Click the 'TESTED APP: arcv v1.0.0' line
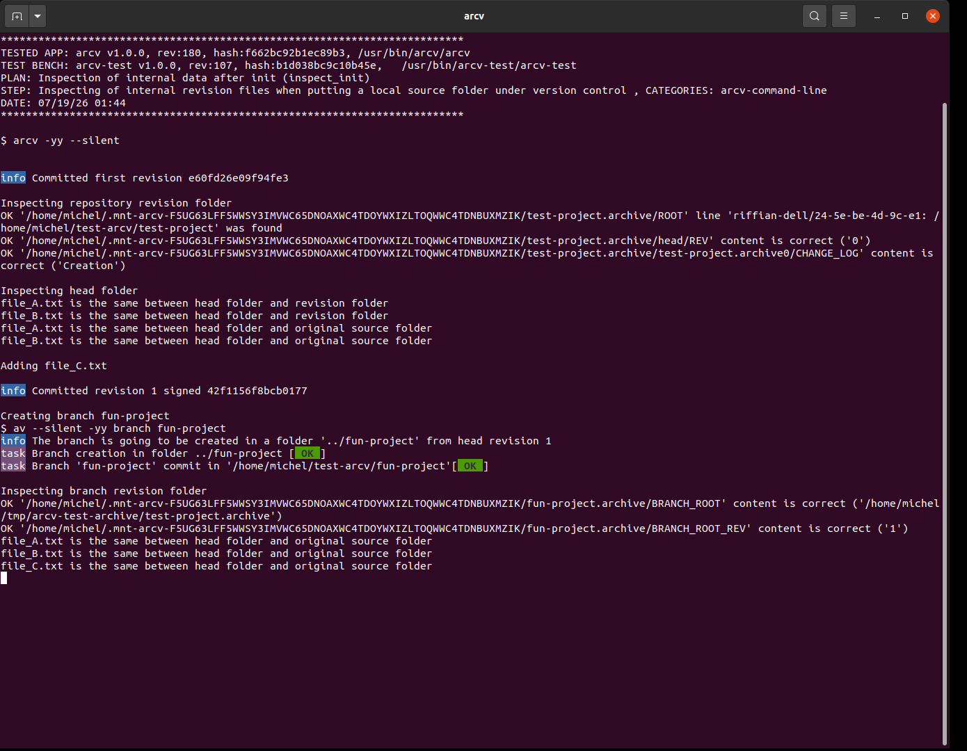 [236, 53]
